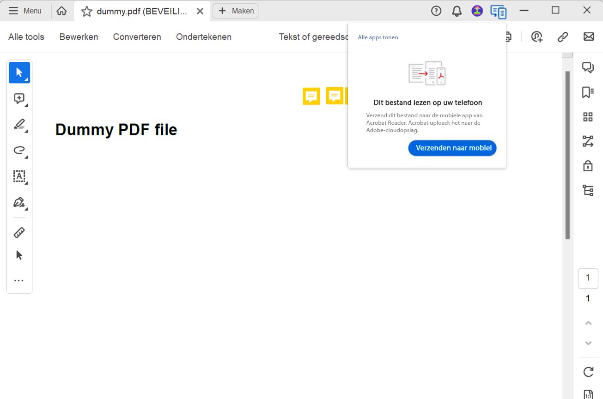Screen dimensions: 603x399
Task: Open the Help question mark icon
Action: pos(436,11)
